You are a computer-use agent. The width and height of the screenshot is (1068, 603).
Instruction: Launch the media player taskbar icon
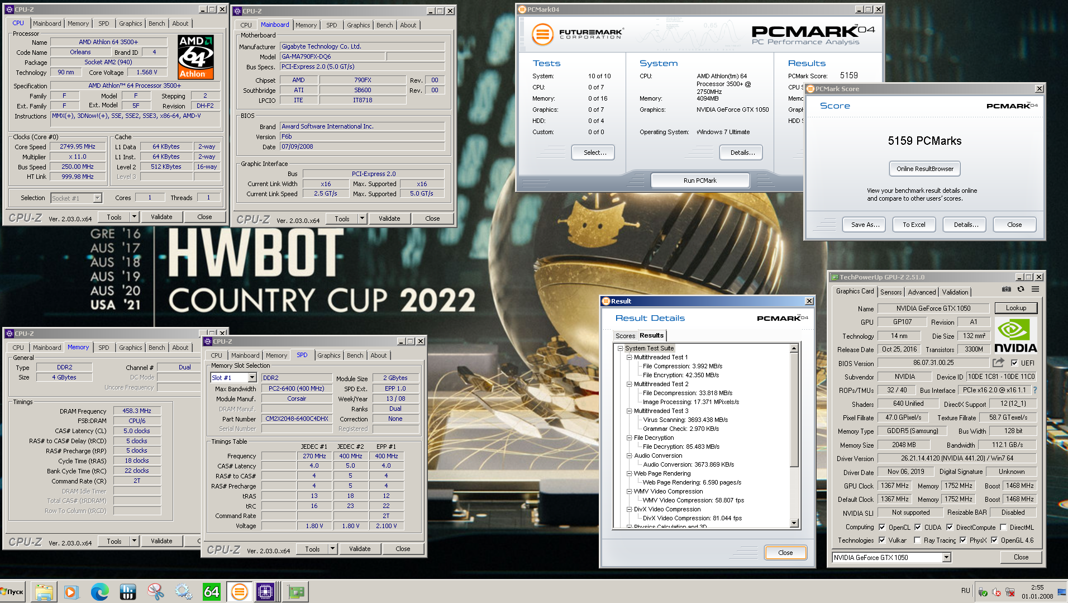point(71,592)
